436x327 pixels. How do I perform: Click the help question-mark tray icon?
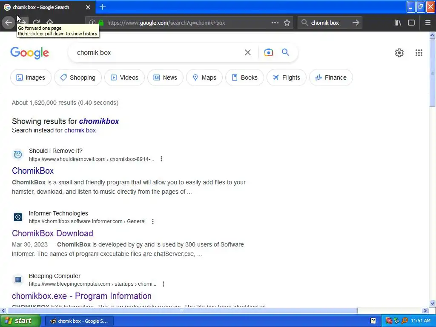pos(373,321)
